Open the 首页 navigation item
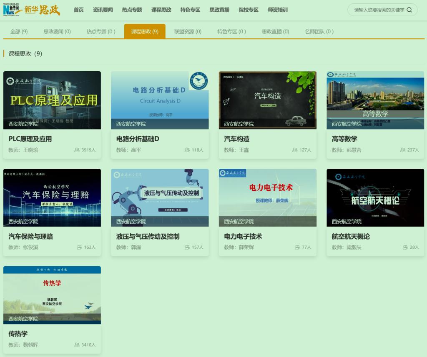Screen dimensions: 427x357 coord(78,10)
